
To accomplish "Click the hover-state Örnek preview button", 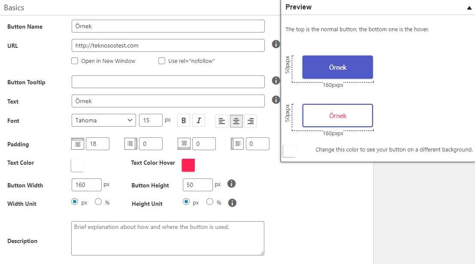I will coord(337,116).
